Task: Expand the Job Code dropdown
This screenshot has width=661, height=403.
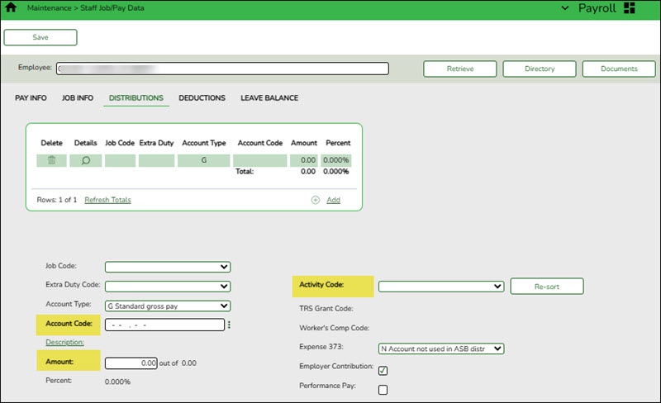Action: pos(167,267)
